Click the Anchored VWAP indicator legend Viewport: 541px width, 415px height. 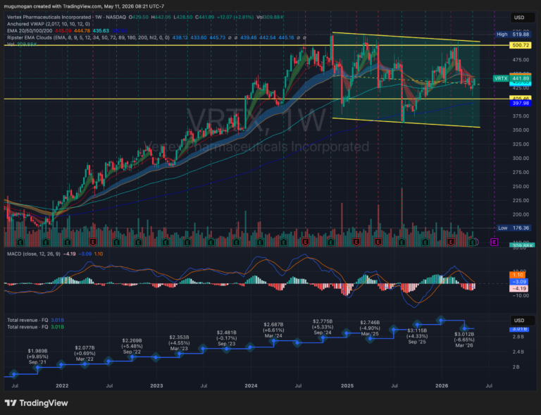click(49, 24)
